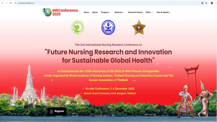The width and height of the screenshot is (217, 122).
Task: Open the browser profile avatar
Action: [212, 3]
